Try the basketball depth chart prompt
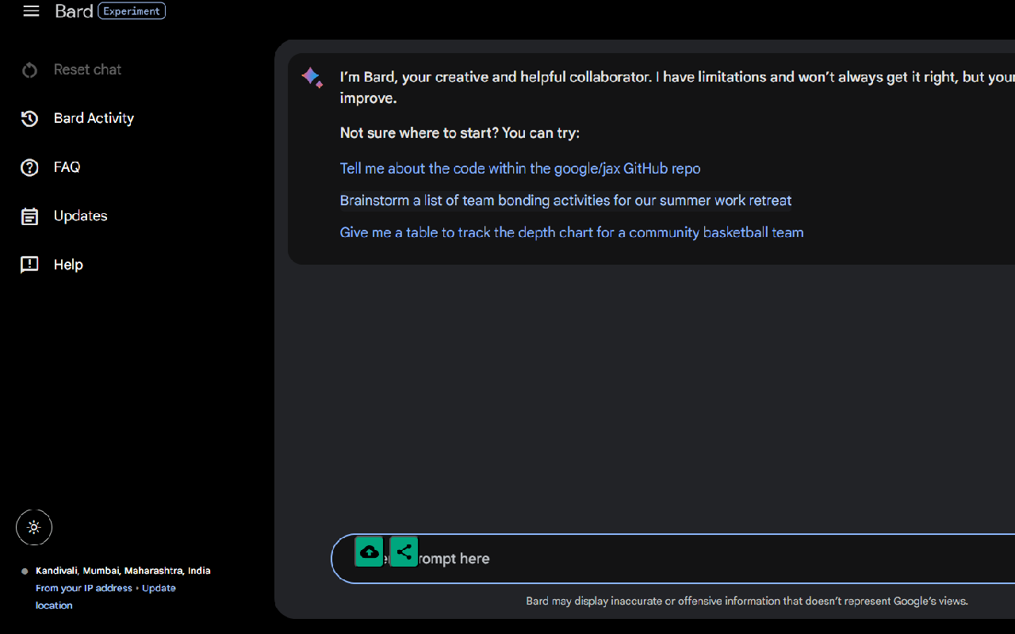The height and width of the screenshot is (634, 1015). click(x=572, y=232)
